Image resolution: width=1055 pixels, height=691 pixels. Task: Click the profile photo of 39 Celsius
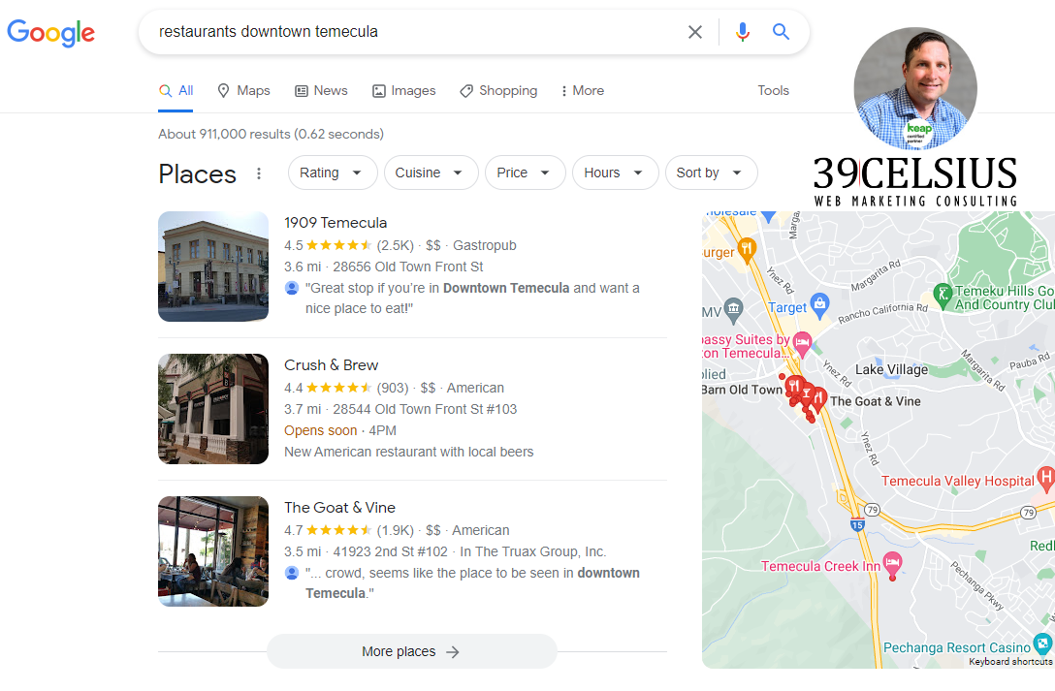(915, 88)
